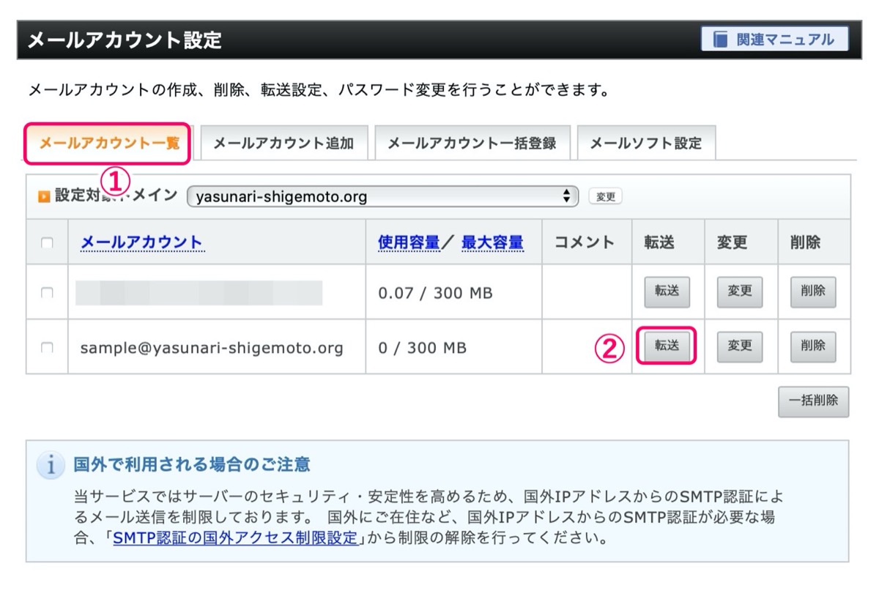Viewport: 879px width, 599px height.
Task: Click 変更 for the 0.07 / 300 MB account
Action: (740, 291)
